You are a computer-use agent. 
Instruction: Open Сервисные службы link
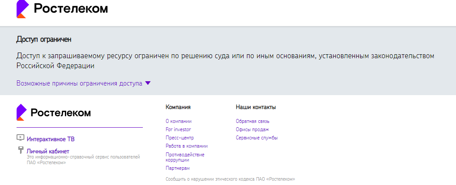point(257,138)
